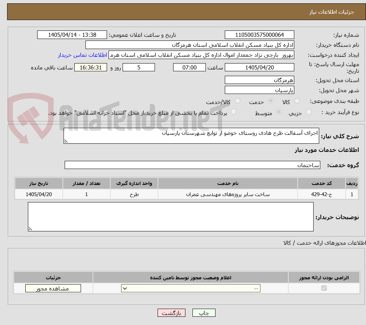366x325 pixels.
Task: Click the table date cell 1405/04/20
Action: click(x=39, y=194)
